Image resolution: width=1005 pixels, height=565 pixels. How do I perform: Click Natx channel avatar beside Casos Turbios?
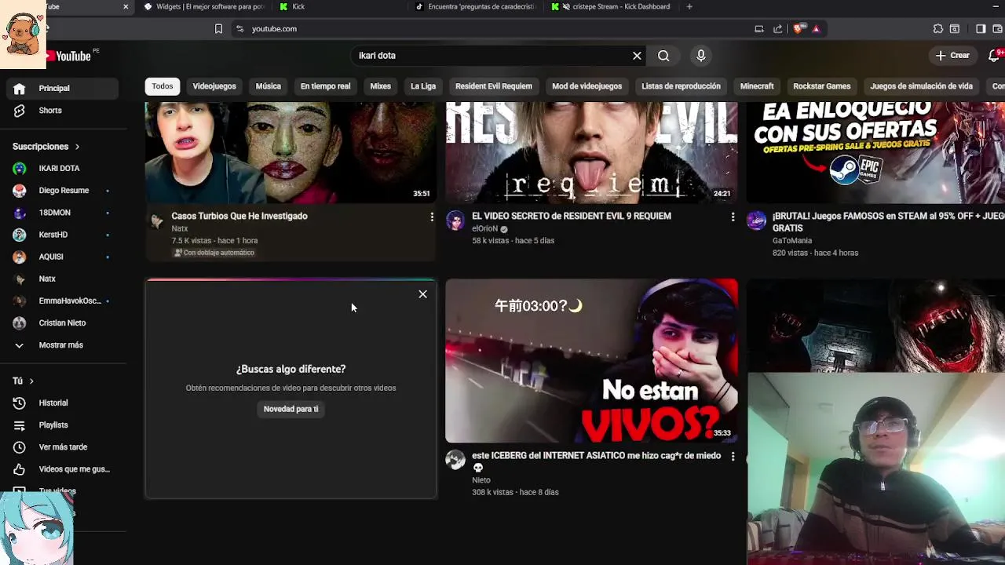(157, 221)
